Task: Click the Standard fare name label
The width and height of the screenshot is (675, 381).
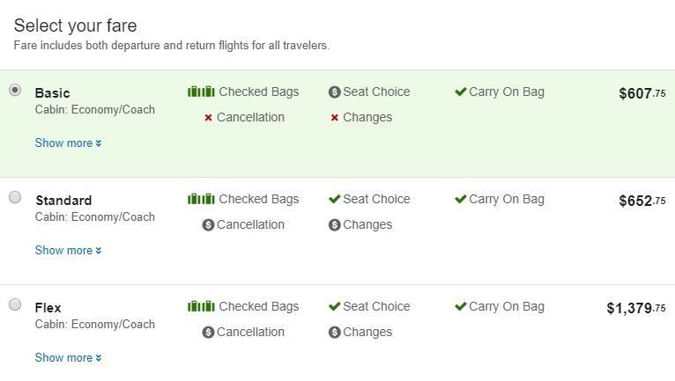Action: (63, 201)
